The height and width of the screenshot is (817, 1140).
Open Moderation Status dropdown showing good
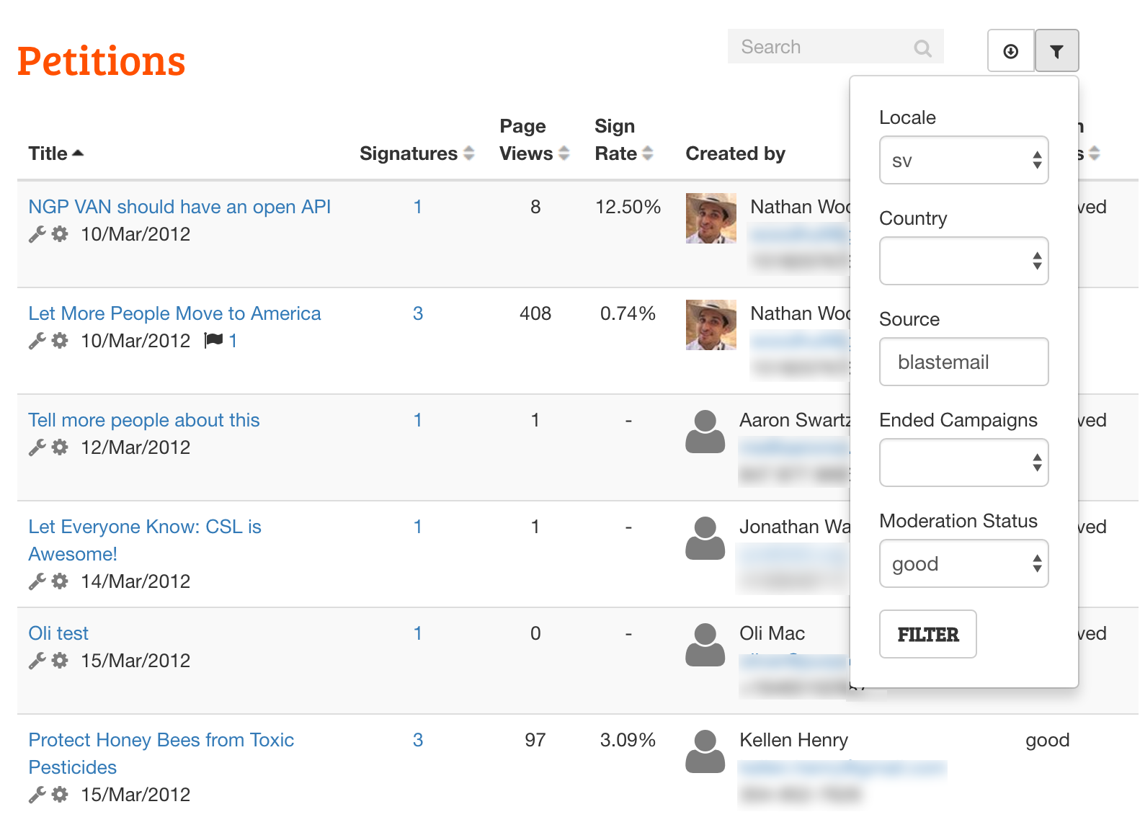[x=963, y=563]
